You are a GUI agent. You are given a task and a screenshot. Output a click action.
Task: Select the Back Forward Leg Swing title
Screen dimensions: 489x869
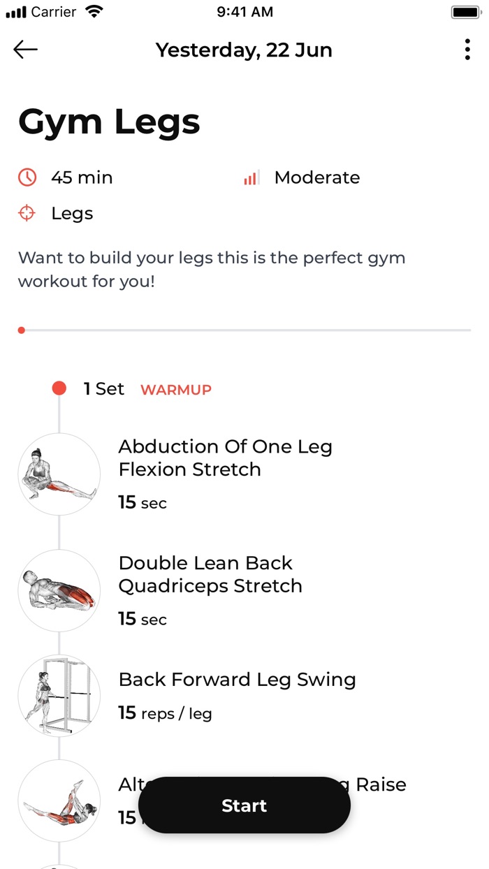237,679
